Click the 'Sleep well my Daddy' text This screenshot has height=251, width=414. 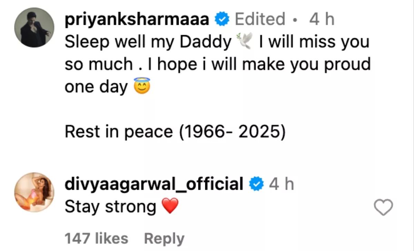[148, 42]
